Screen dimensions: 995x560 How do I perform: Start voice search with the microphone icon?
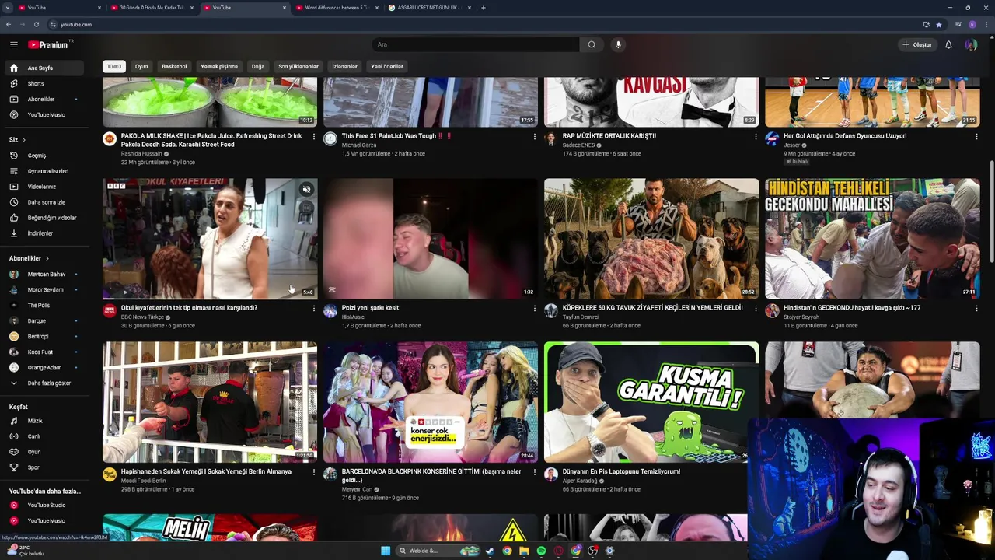coord(618,44)
